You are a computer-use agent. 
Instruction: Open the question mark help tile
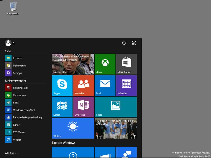pyautogui.click(x=73, y=152)
